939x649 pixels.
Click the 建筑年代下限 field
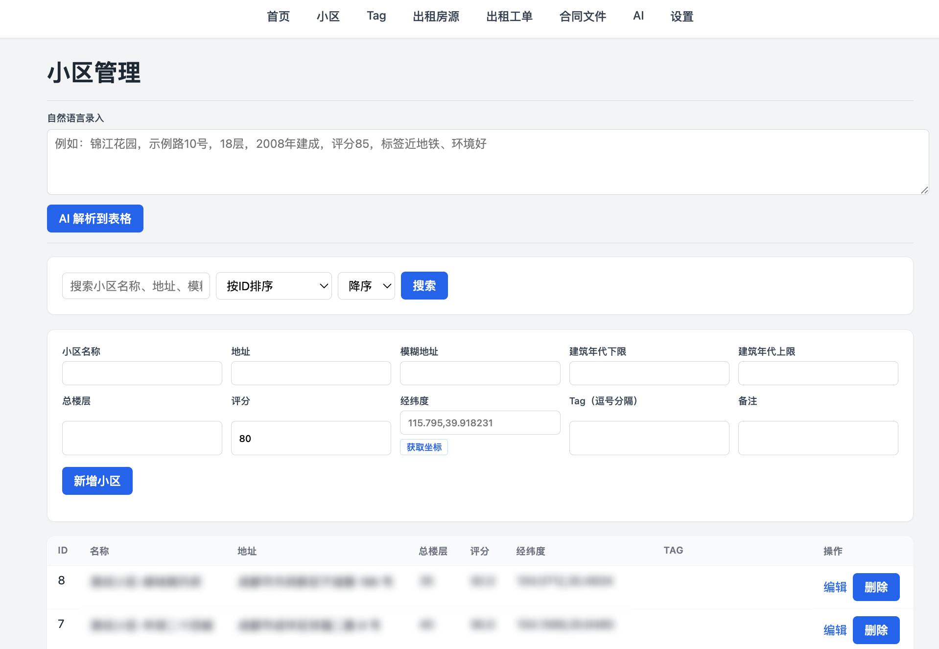pyautogui.click(x=649, y=373)
